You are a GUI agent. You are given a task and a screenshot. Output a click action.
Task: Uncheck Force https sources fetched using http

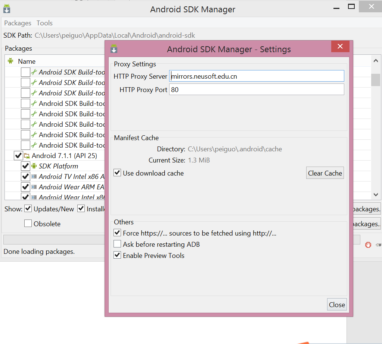click(x=117, y=233)
